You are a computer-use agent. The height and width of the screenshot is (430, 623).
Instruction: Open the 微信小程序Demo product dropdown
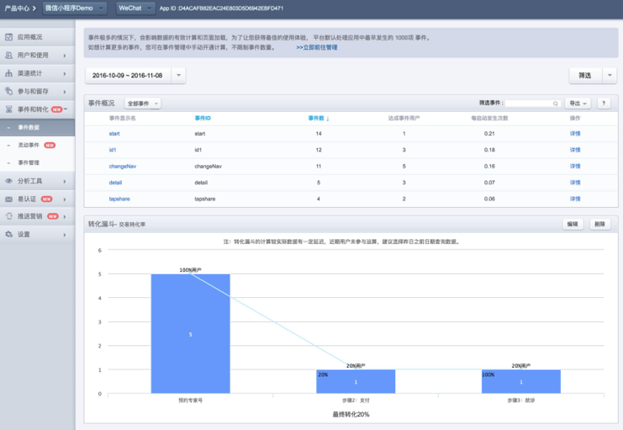point(75,8)
